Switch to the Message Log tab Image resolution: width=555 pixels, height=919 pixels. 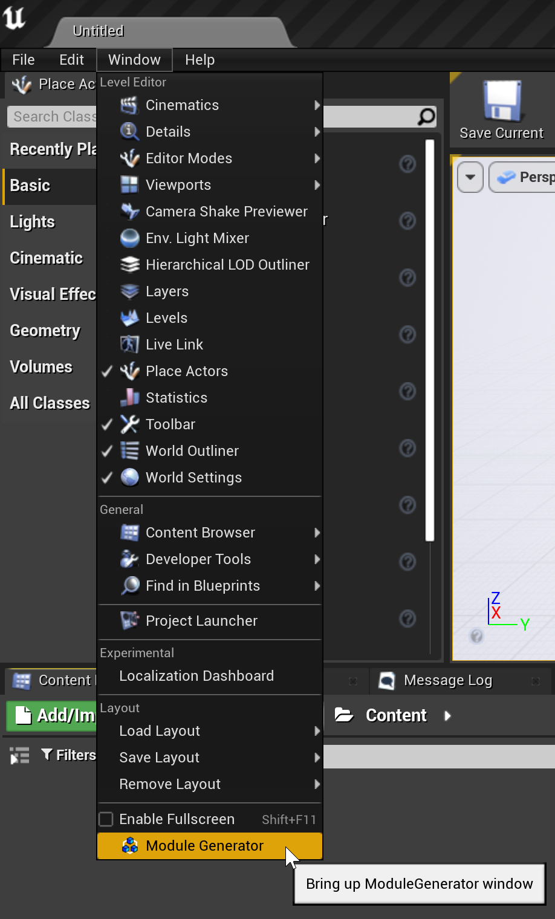pos(447,680)
